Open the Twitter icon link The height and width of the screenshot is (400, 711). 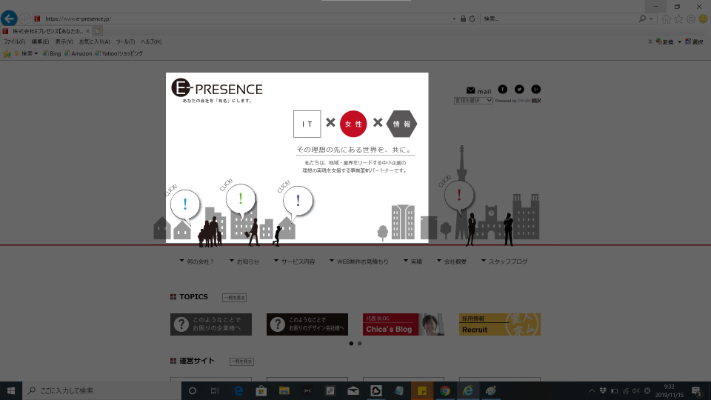pos(519,90)
